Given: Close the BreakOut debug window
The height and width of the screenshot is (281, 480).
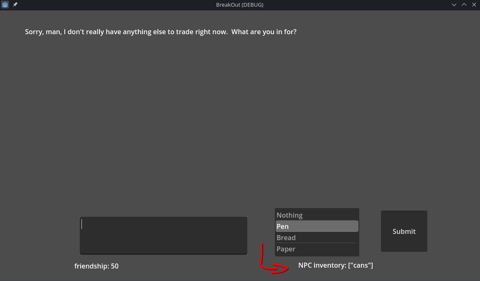Looking at the screenshot, I should pos(474,5).
